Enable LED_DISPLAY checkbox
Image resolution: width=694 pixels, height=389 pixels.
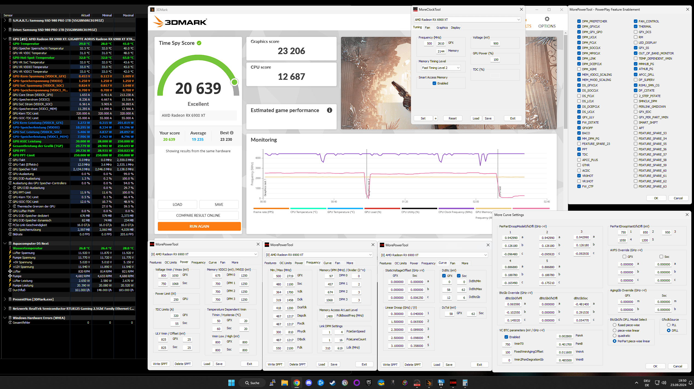pyautogui.click(x=636, y=43)
